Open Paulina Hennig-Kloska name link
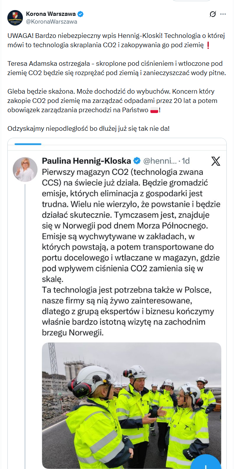The height and width of the screenshot is (469, 238). tap(86, 161)
